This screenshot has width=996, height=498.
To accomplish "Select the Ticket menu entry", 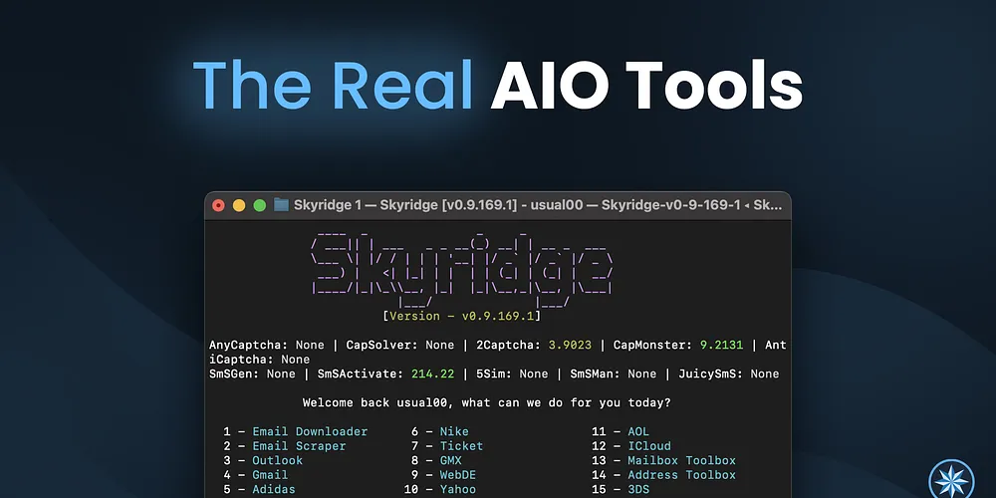I will tap(461, 446).
